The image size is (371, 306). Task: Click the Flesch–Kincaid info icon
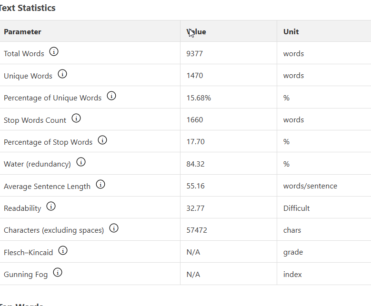click(63, 250)
